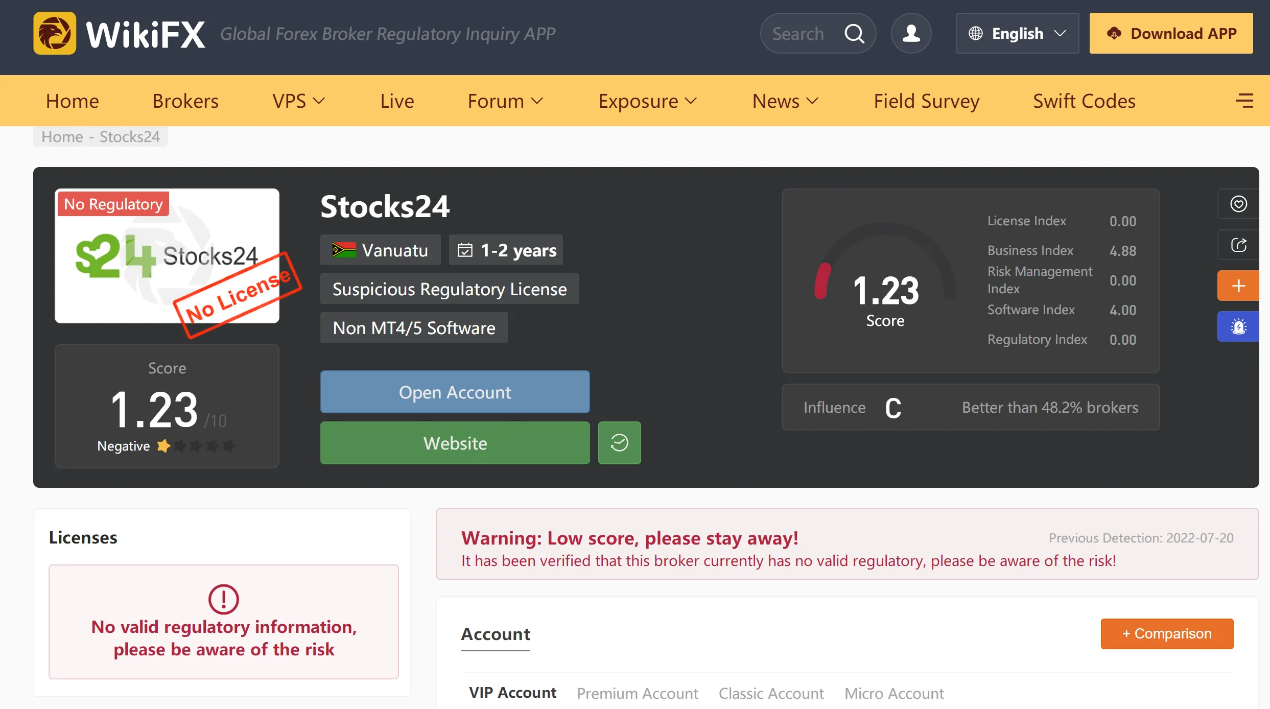Screen dimensions: 1270x709
Task: Click the Vanuatu country tag
Action: click(380, 250)
